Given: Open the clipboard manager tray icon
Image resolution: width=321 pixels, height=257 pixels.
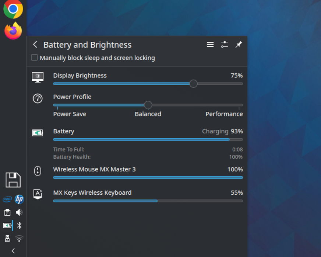Looking at the screenshot, I should coord(7,212).
